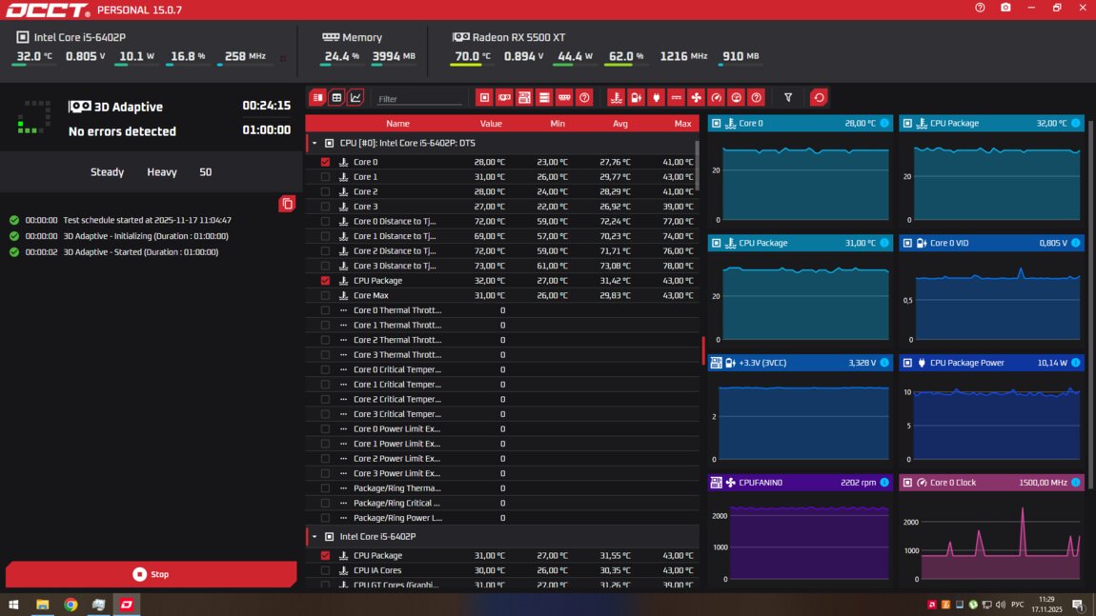Sort table by the Name column header

(397, 124)
